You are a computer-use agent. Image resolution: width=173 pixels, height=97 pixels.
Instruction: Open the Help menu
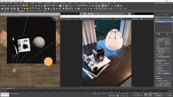point(114,3)
